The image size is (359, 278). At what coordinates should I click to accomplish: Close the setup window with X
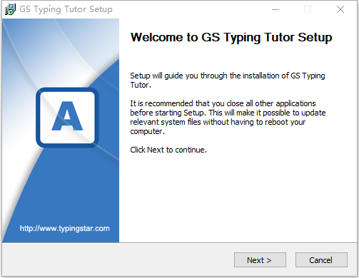tap(340, 9)
